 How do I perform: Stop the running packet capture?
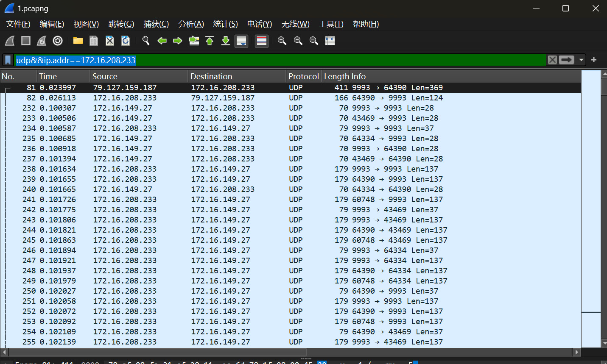point(26,41)
